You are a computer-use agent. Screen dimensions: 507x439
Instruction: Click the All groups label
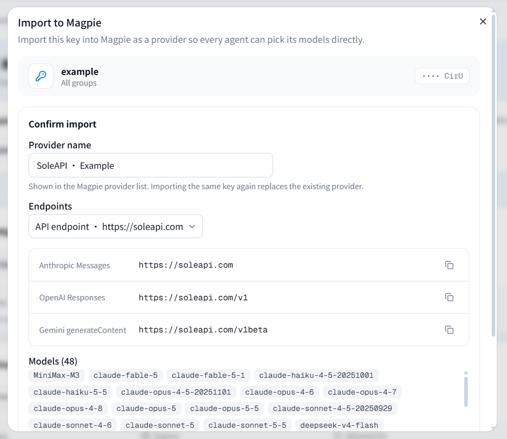(79, 83)
